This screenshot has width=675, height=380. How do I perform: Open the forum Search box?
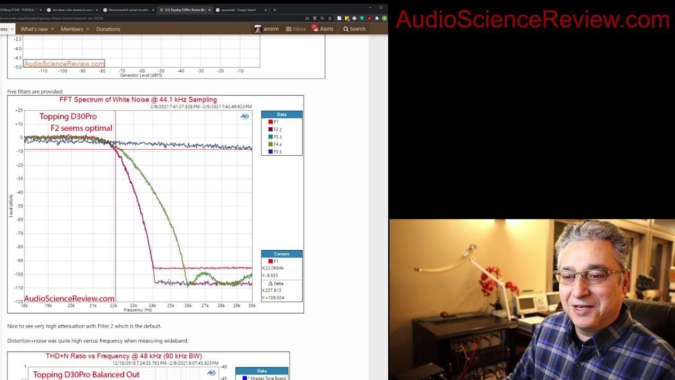point(354,29)
